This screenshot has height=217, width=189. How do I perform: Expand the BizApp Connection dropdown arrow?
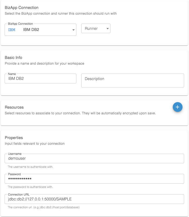[x=73, y=30]
